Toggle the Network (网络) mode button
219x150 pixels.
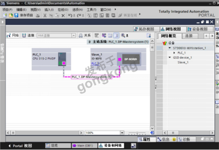pyautogui.click(x=13, y=36)
